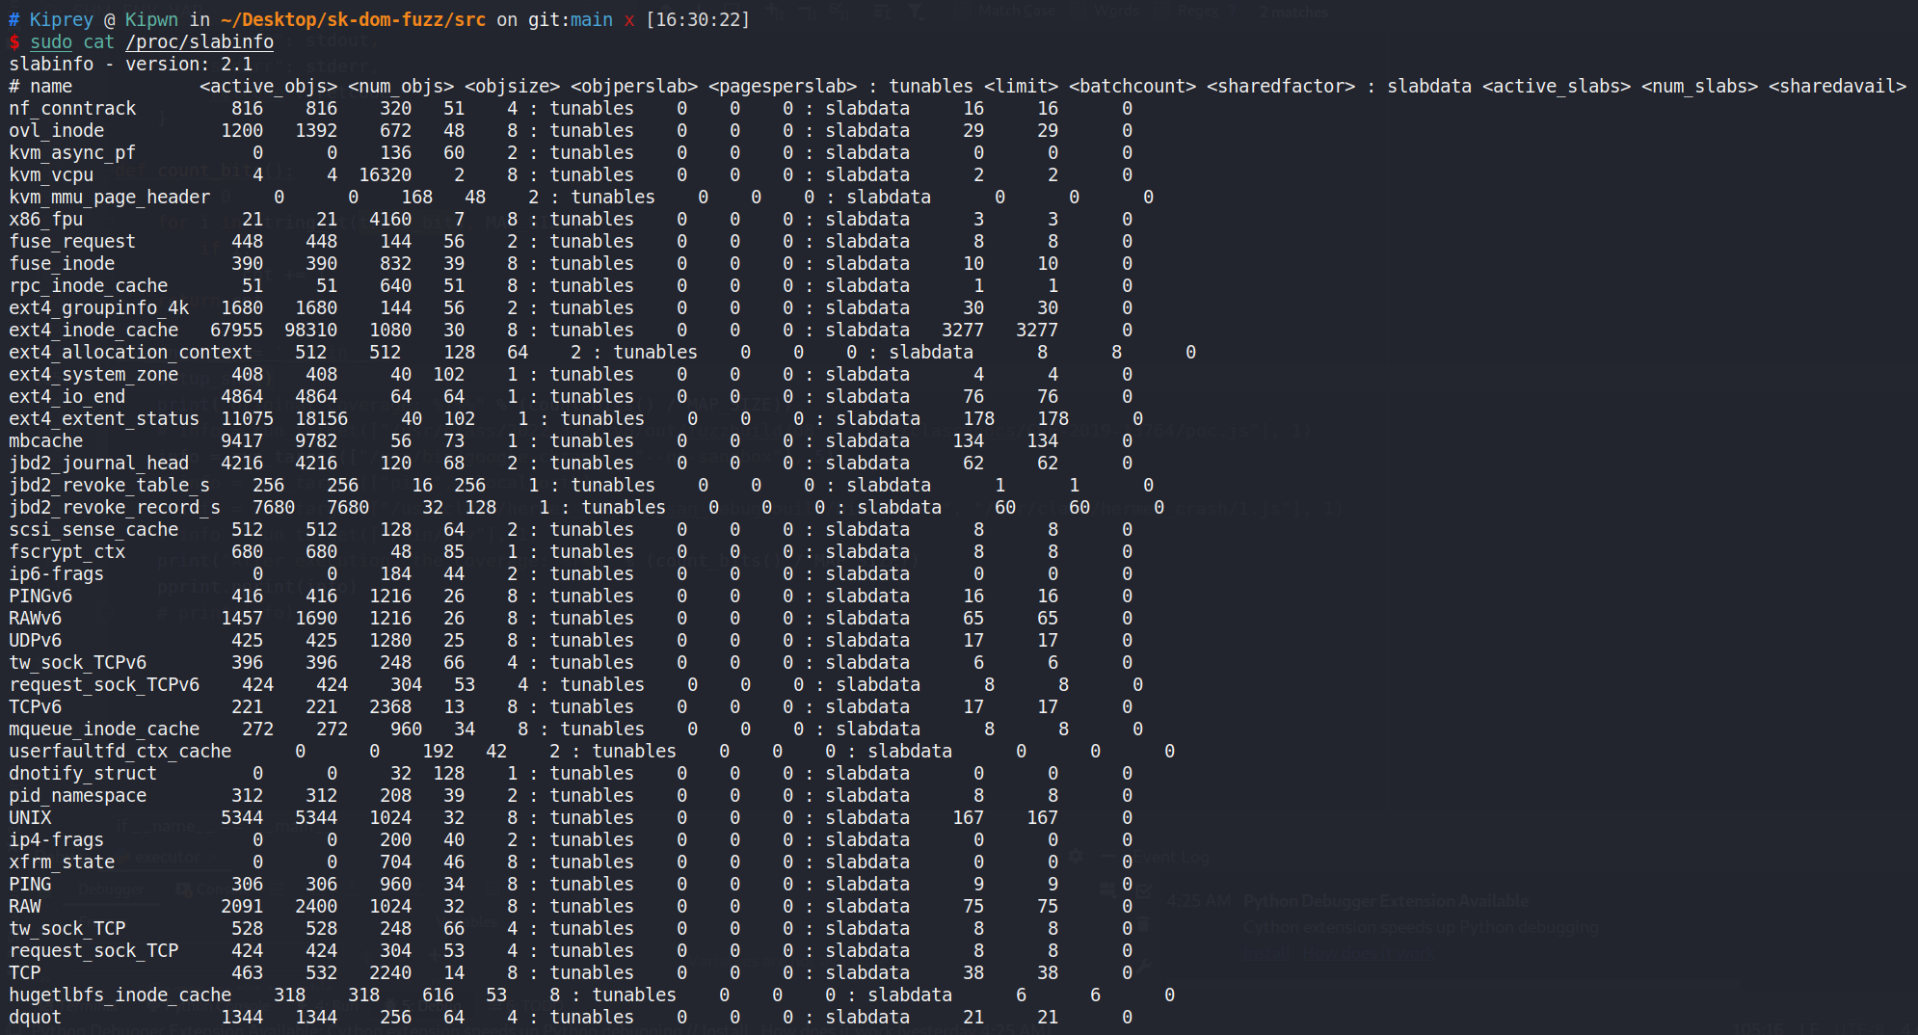Switch to the Debugger tab

click(x=111, y=889)
